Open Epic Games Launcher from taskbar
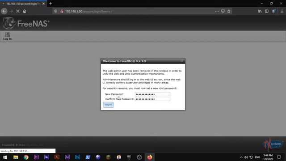The width and height of the screenshot is (286, 161). tap(129, 157)
